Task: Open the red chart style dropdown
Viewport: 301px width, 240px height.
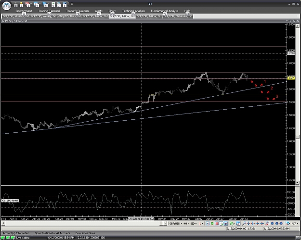Action: [201, 224]
